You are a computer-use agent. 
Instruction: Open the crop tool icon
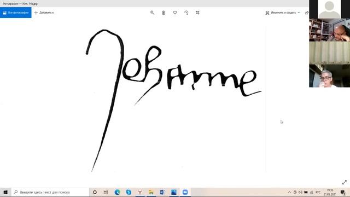197,13
